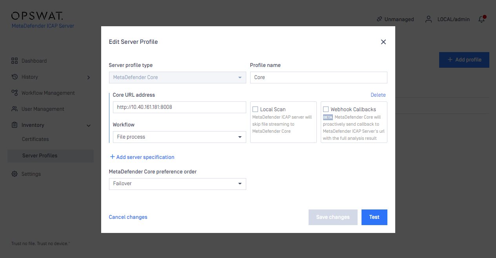The height and width of the screenshot is (258, 496).
Task: Click the Inventory clipboard icon
Action: [x=15, y=125]
